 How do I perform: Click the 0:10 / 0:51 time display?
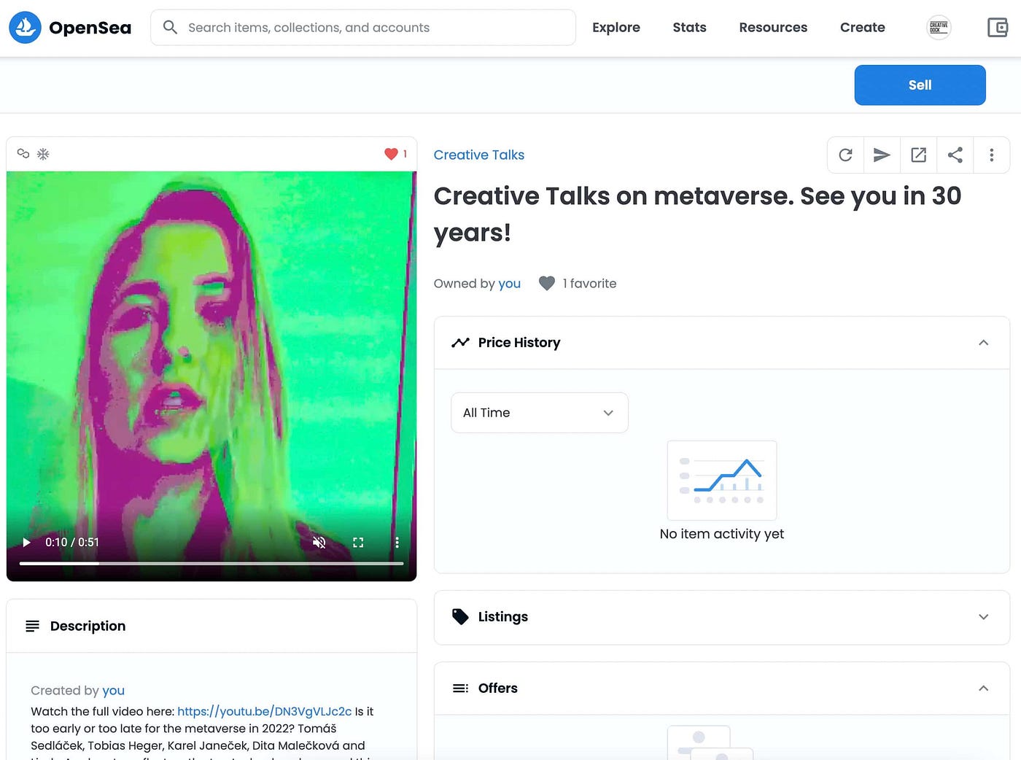pos(72,543)
